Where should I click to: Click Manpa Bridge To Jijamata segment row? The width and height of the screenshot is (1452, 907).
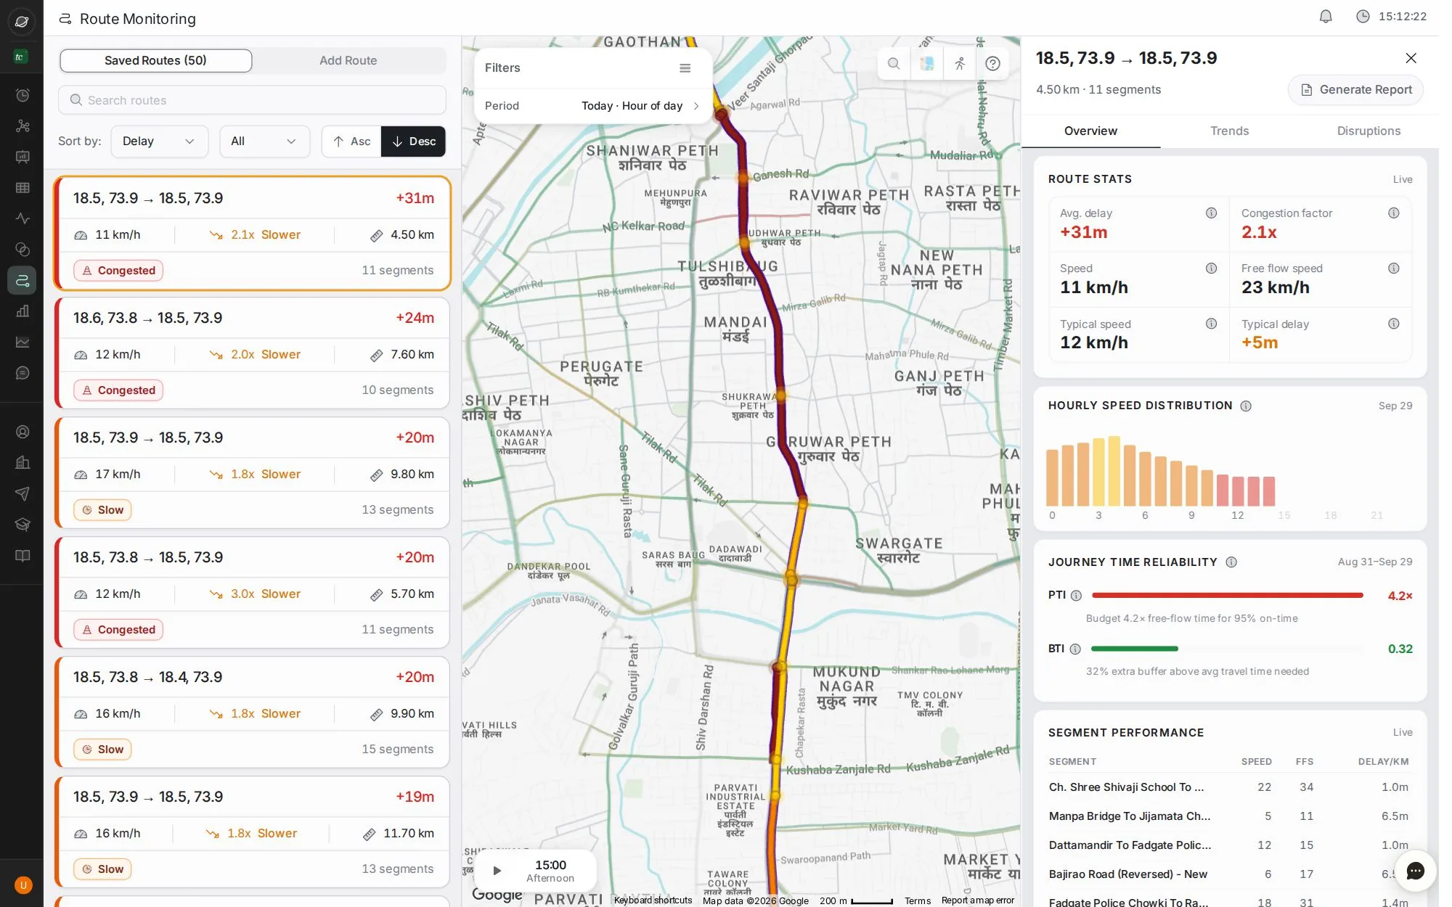[x=1228, y=816]
